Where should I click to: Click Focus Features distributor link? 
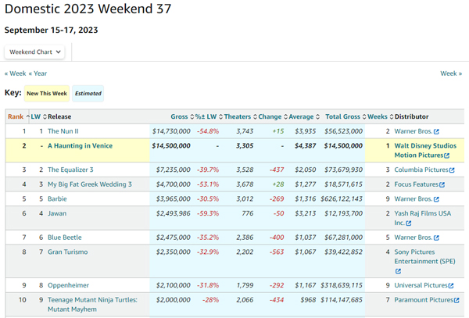click(417, 184)
